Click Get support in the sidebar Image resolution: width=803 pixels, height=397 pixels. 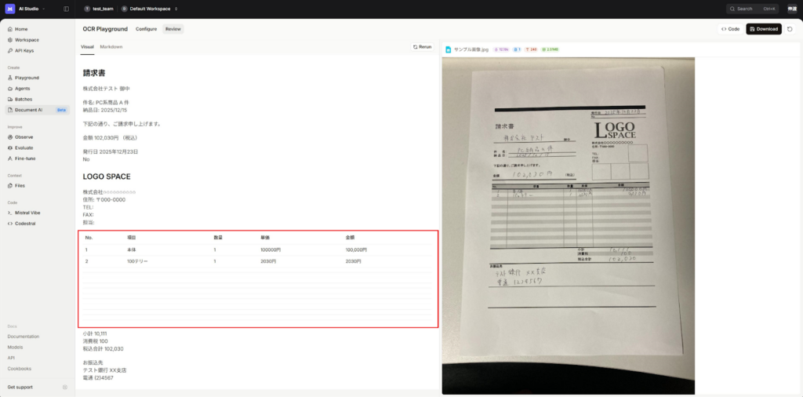[20, 388]
